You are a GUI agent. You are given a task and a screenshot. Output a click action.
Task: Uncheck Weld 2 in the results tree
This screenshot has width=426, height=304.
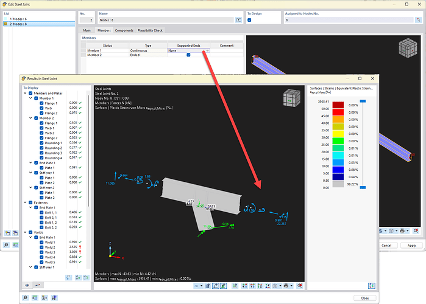click(41, 247)
